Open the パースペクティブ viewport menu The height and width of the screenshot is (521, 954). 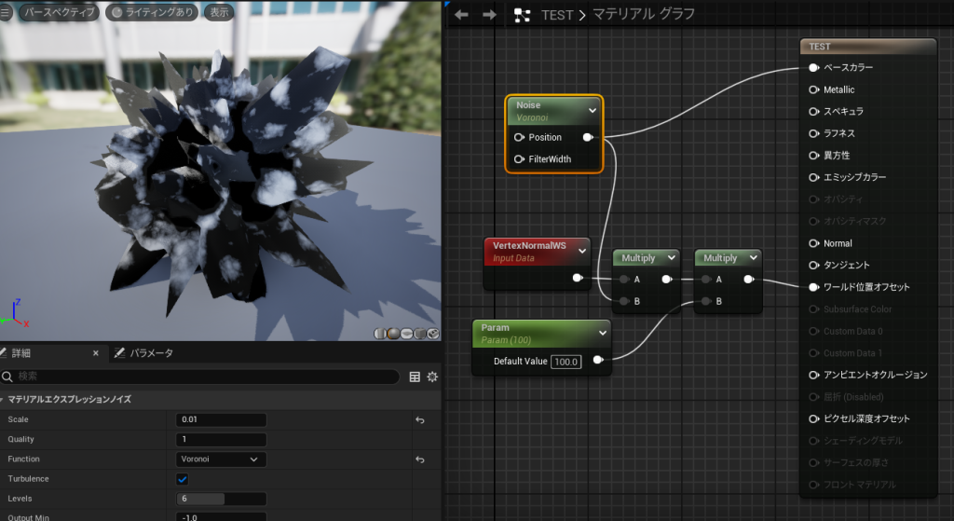pyautogui.click(x=59, y=13)
